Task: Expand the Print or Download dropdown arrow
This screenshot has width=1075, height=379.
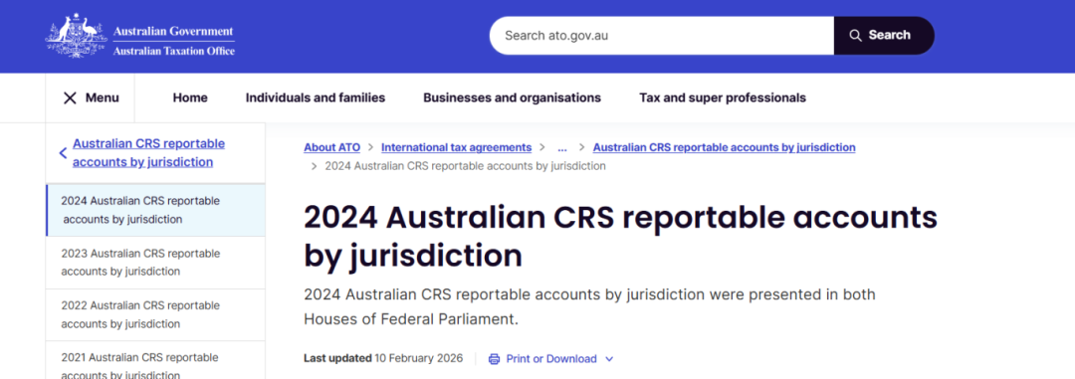Action: 609,359
